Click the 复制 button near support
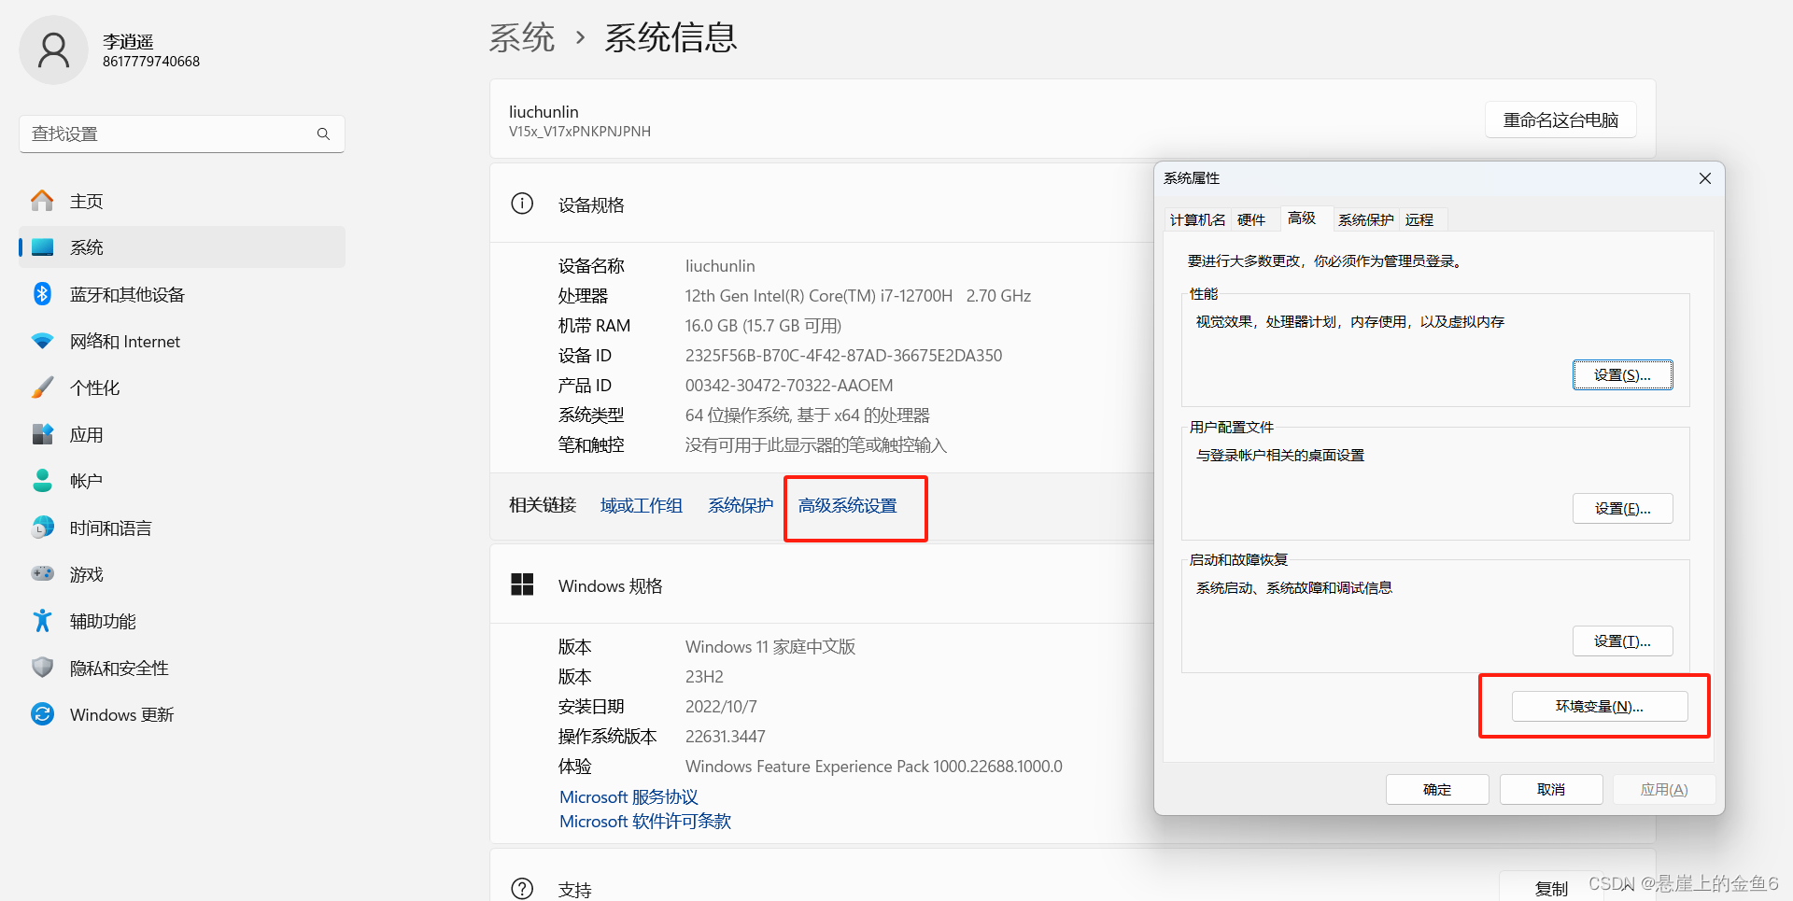1793x901 pixels. [x=1552, y=889]
